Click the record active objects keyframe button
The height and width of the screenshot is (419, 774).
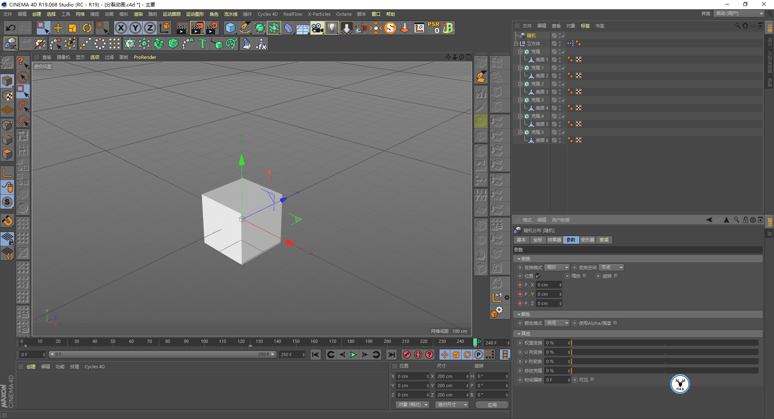pyautogui.click(x=407, y=355)
